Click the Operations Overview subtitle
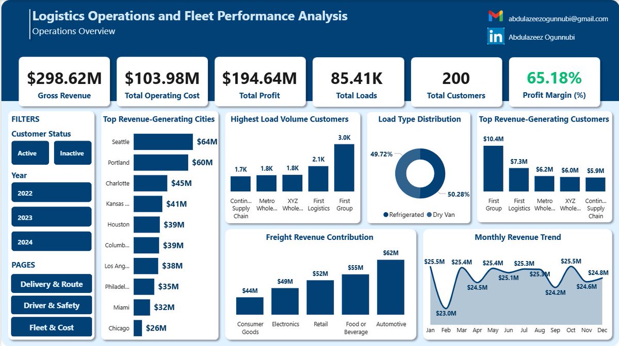The image size is (619, 346). 74,31
